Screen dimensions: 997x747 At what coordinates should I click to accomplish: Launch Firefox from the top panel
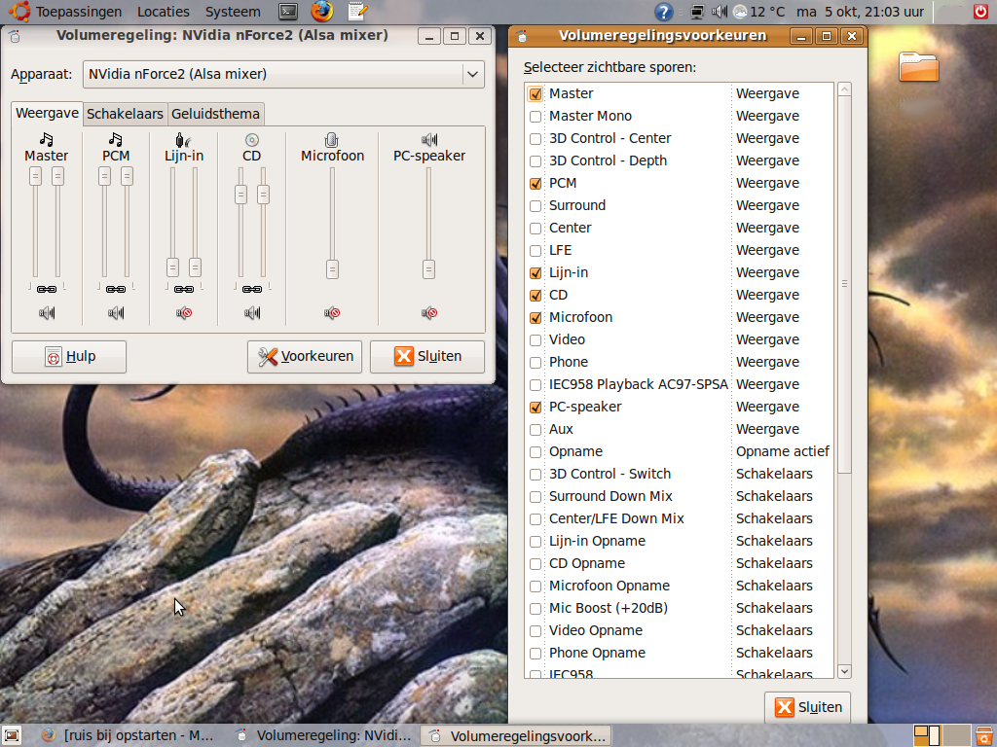(322, 12)
